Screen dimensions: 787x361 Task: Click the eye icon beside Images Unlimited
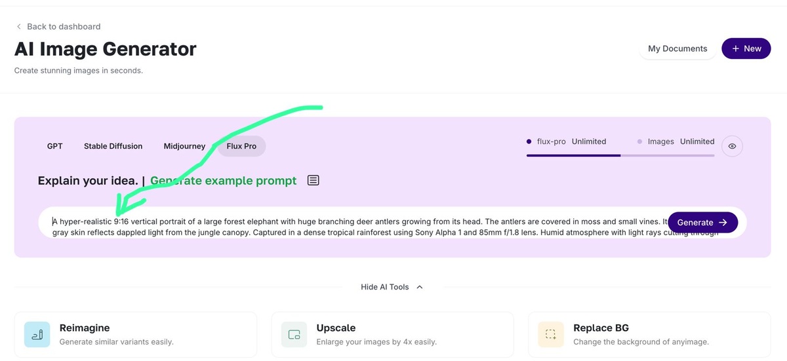click(732, 146)
